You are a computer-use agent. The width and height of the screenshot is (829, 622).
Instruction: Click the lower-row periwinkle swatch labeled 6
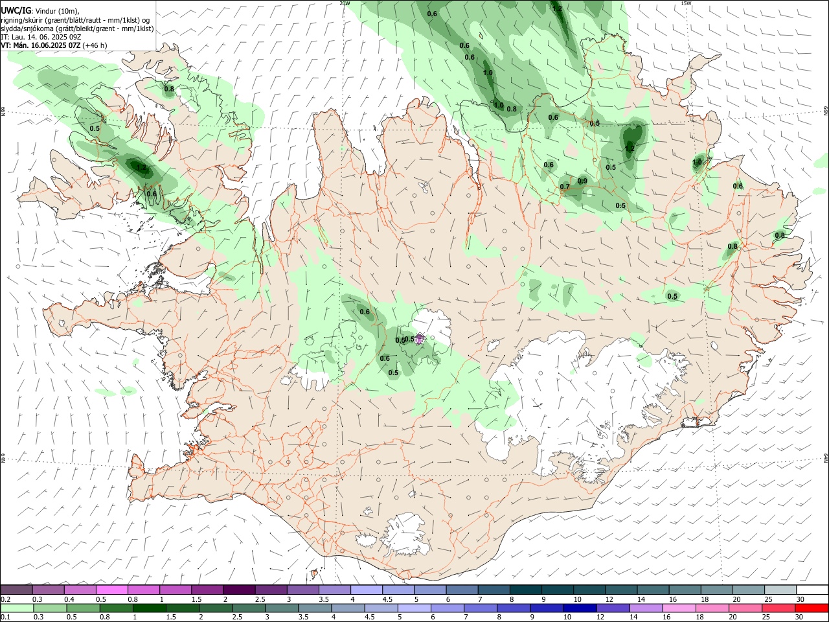click(448, 608)
